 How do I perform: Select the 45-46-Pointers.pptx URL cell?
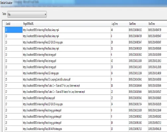(x=66, y=129)
